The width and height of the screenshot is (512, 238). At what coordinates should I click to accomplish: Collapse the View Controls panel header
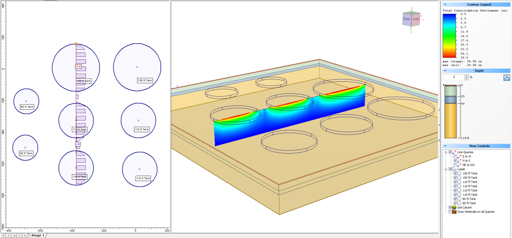445,146
